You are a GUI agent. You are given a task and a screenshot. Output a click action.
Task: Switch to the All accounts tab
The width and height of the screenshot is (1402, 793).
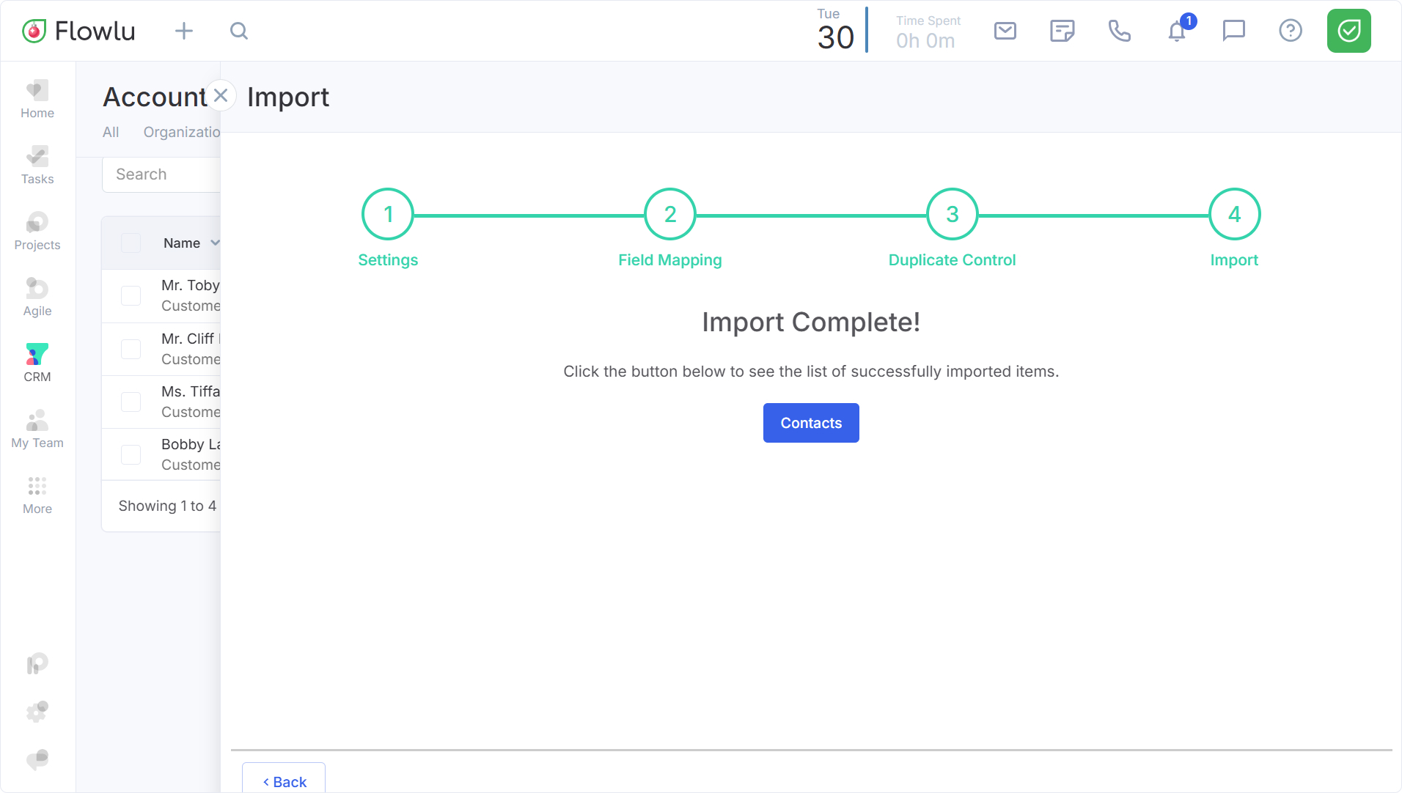point(111,132)
